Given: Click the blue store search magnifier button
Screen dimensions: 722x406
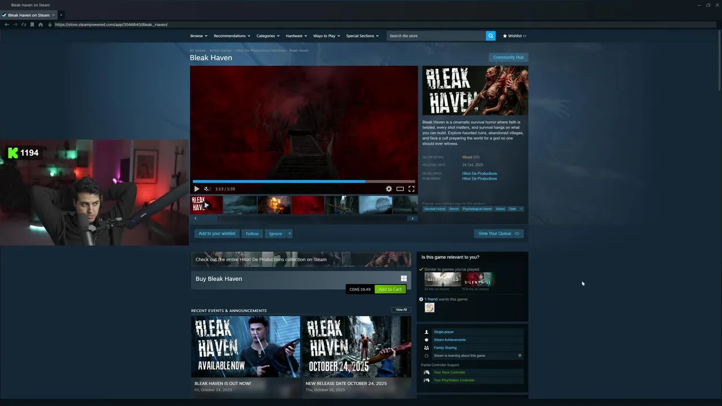Looking at the screenshot, I should pyautogui.click(x=491, y=36).
